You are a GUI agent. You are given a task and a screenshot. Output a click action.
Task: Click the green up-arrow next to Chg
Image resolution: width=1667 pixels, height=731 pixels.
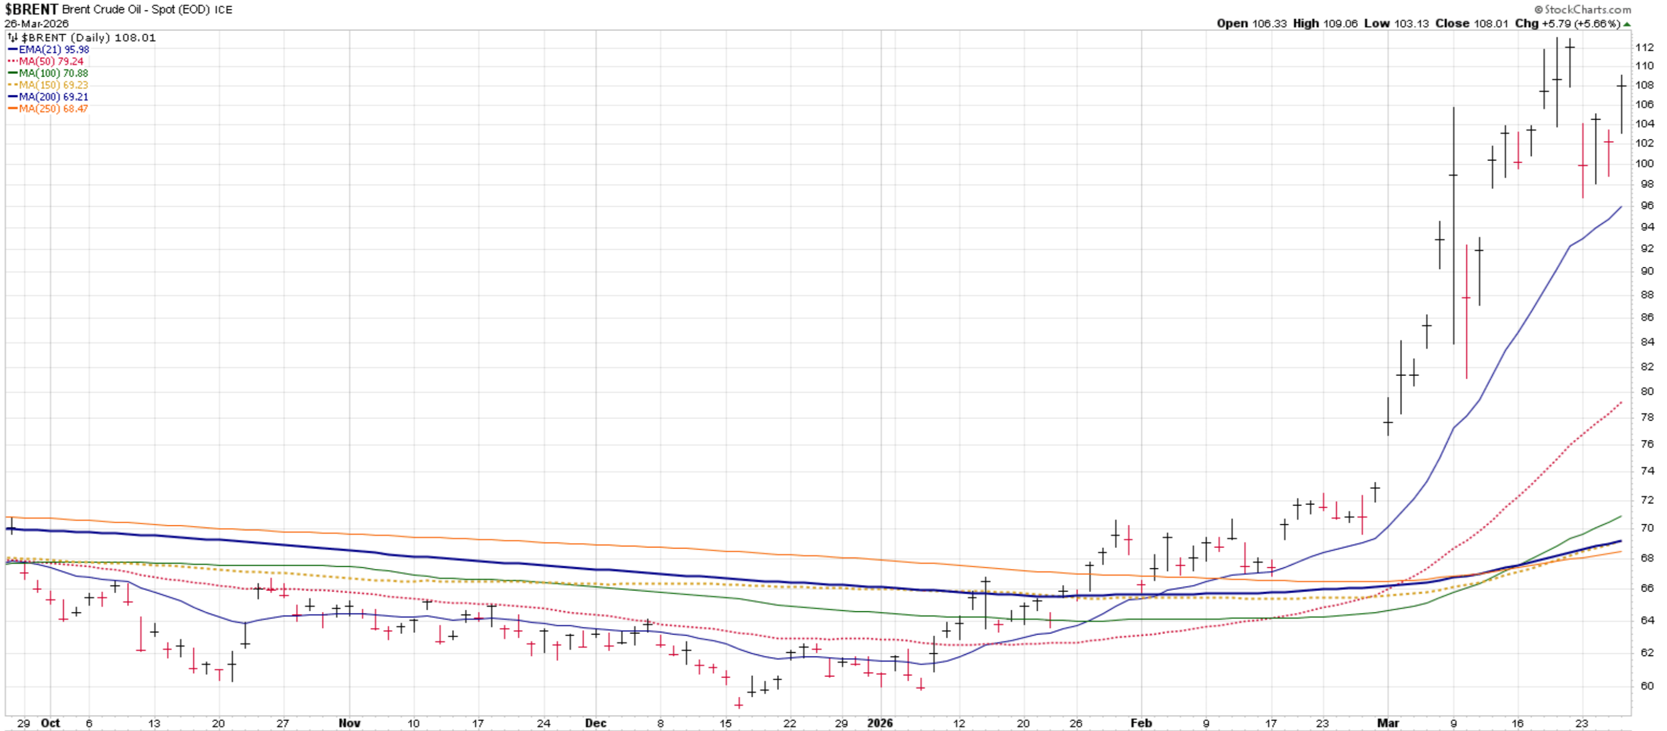tap(1627, 24)
